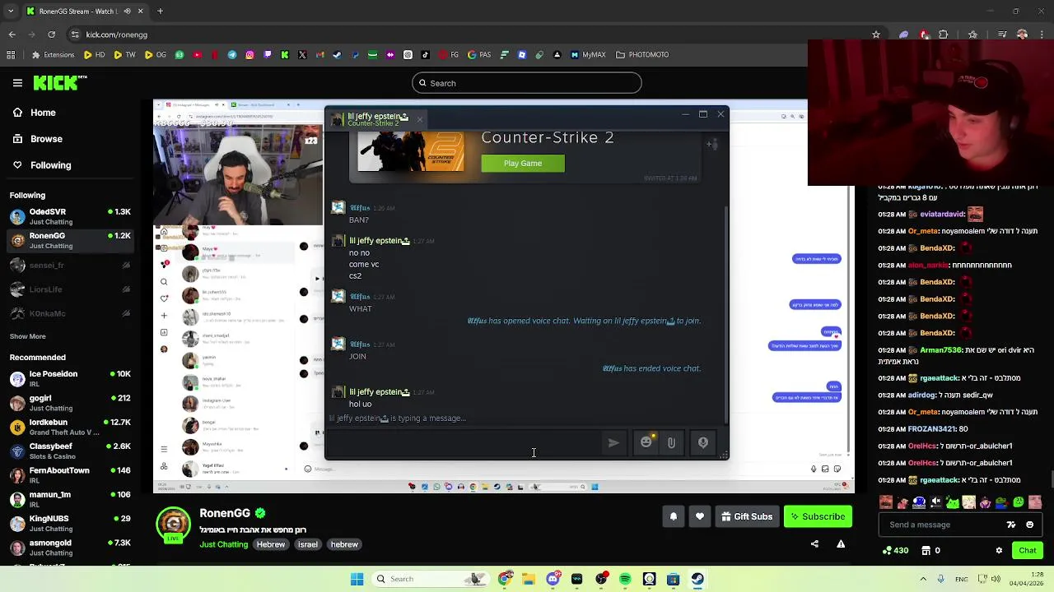This screenshot has width=1054, height=592.
Task: Bookmark page with the star icon
Action: (876, 35)
